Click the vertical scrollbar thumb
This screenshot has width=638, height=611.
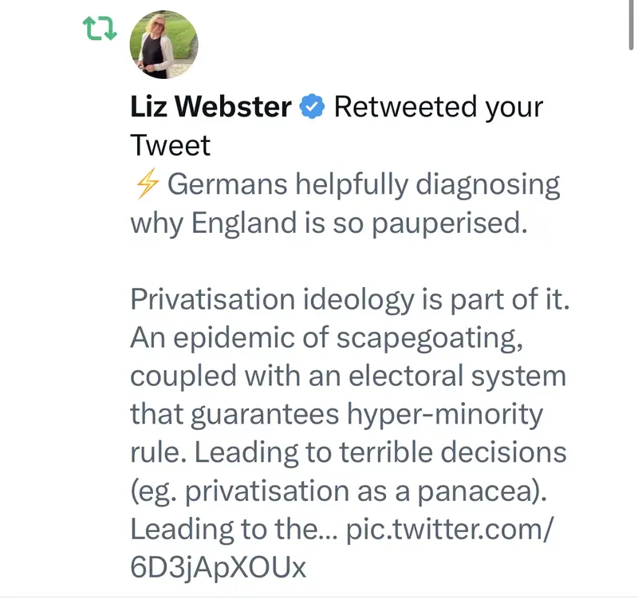click(x=632, y=24)
